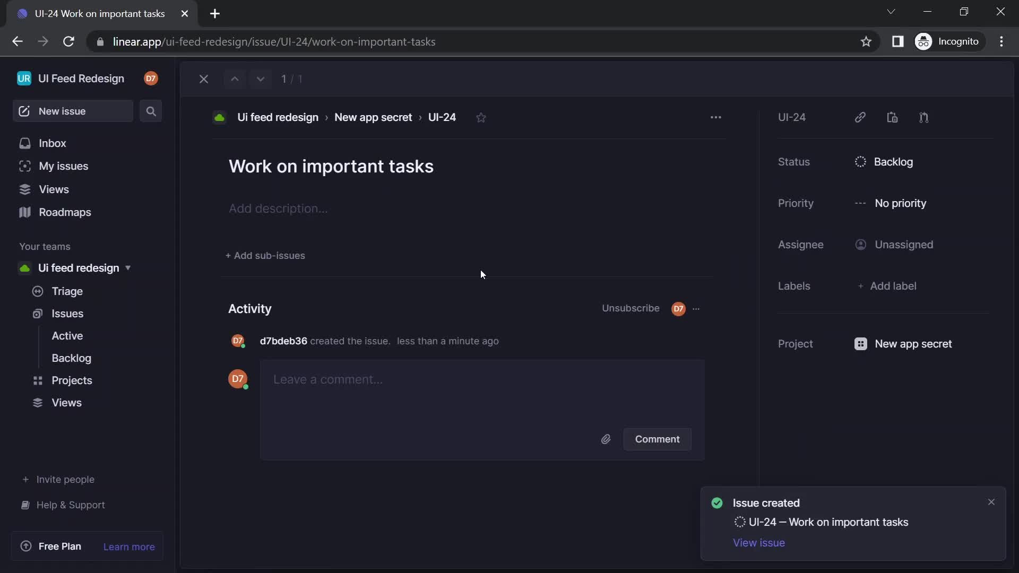This screenshot has width=1019, height=573.
Task: Click Learn more about Free Plan
Action: pyautogui.click(x=129, y=547)
